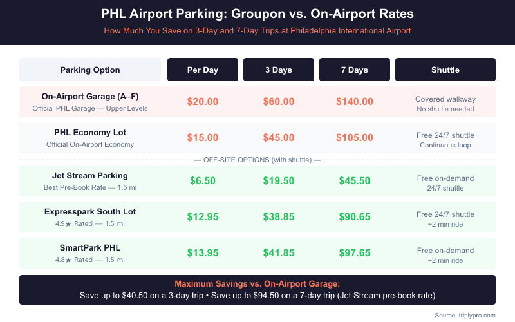515x322 pixels.
Task: Click the $97.65 SmartPark 7-day price
Action: coord(354,254)
